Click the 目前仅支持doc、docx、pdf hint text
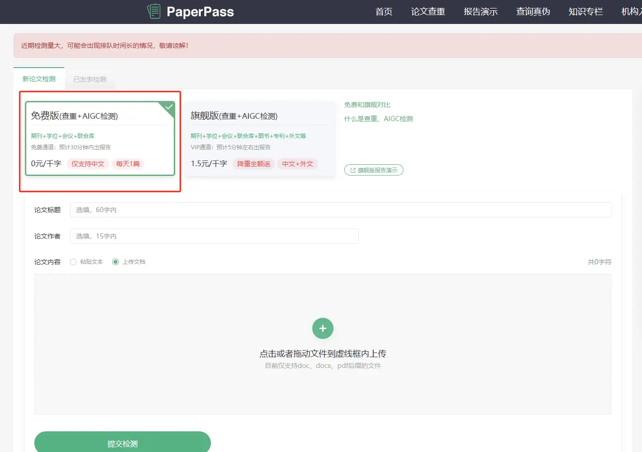Image resolution: width=642 pixels, height=452 pixels. point(323,366)
